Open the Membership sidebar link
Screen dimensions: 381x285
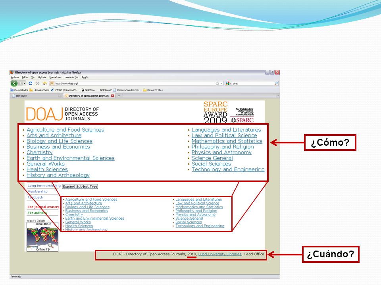[x=37, y=192]
